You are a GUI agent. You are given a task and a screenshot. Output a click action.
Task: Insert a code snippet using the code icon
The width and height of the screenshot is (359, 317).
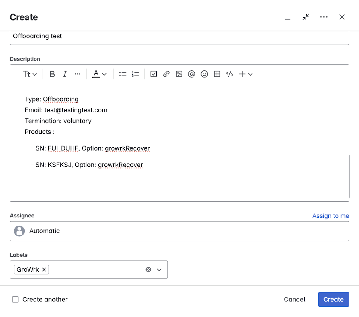(229, 74)
